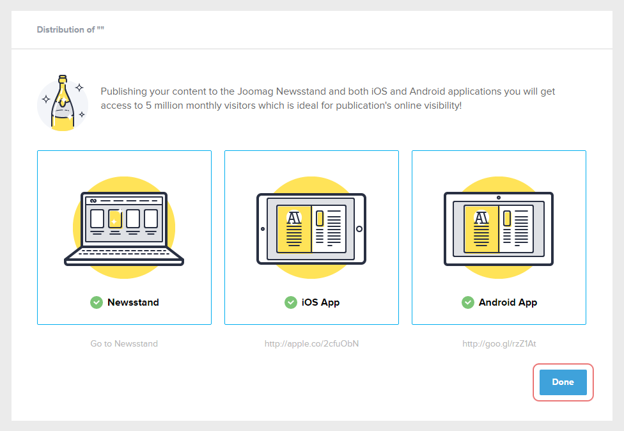Click the highlighted yellow magazine on the laptop screen
624x431 pixels.
coord(115,218)
